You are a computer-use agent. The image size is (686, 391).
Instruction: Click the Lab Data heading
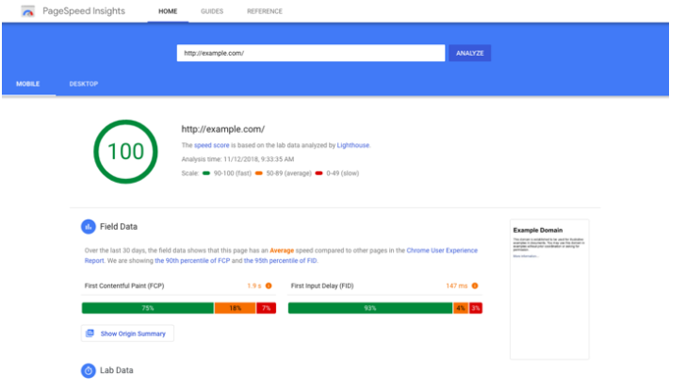pyautogui.click(x=117, y=370)
